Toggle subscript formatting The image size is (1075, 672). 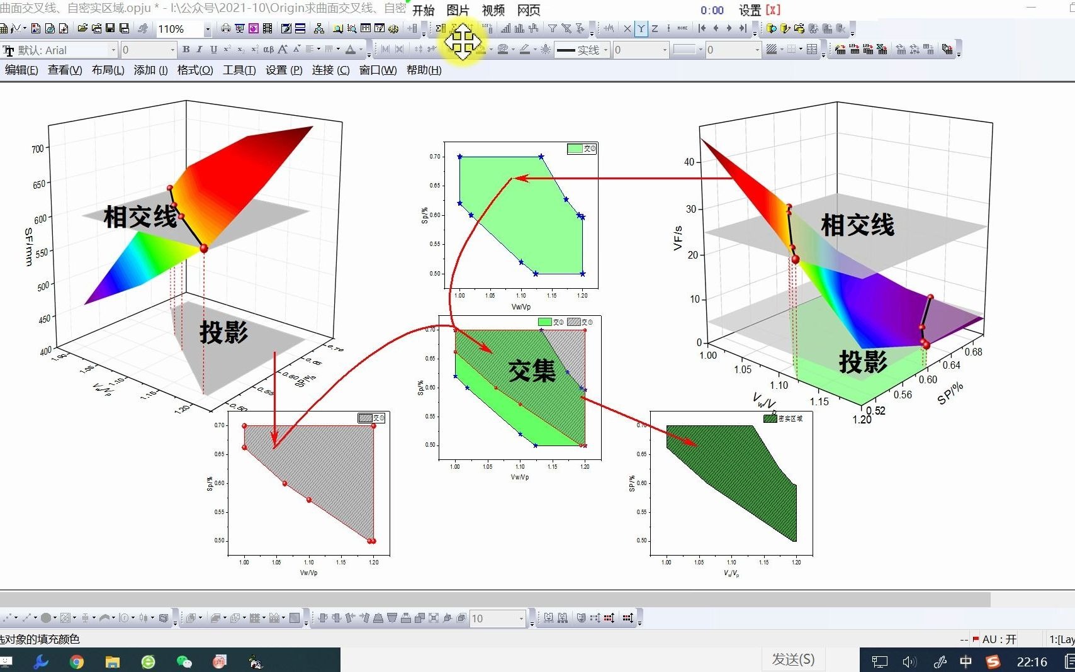[x=241, y=49]
